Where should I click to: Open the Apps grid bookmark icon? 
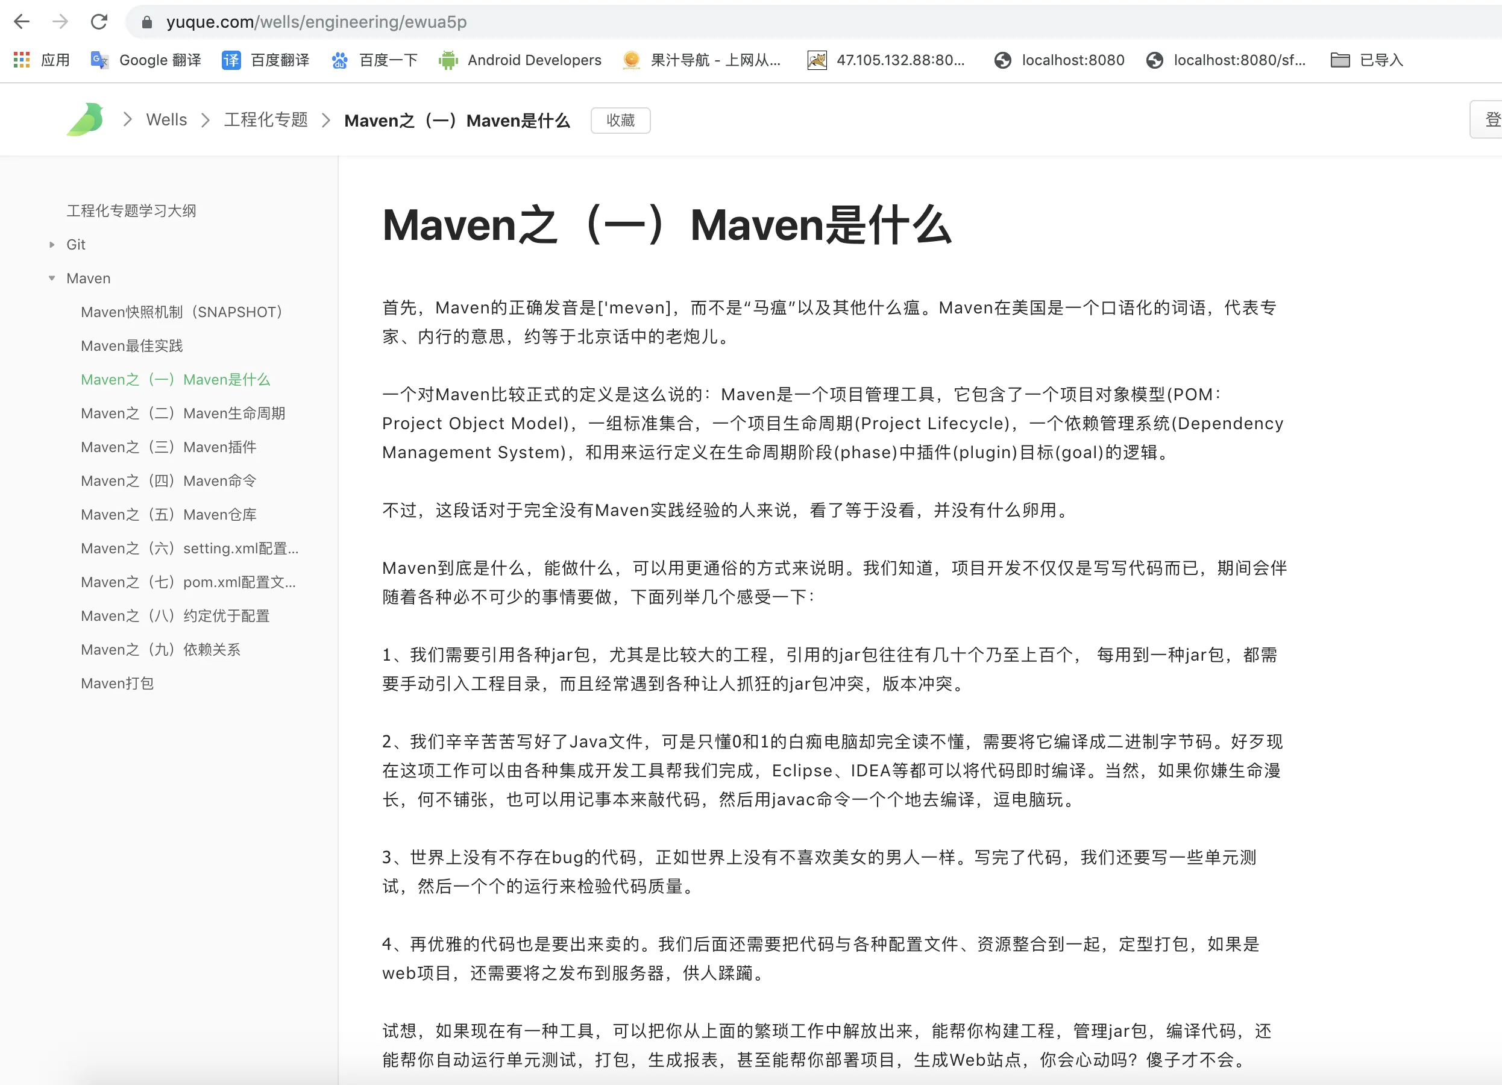tap(22, 60)
